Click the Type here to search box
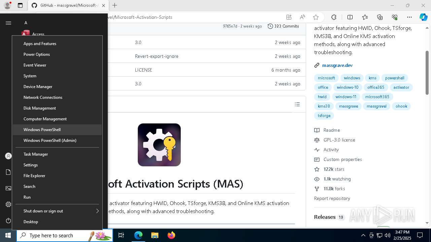 pyautogui.click(x=65, y=235)
